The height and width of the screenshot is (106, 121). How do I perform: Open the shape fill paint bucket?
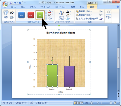pyautogui.click(x=50, y=11)
